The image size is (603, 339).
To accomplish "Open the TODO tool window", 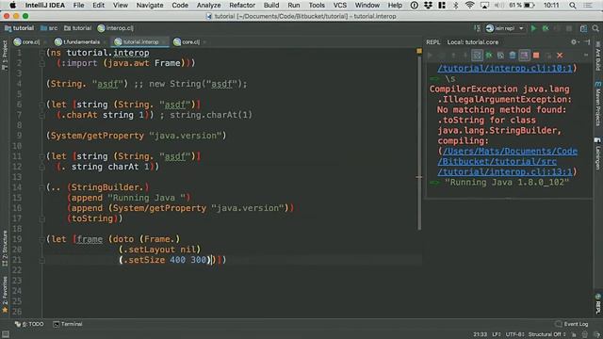I will [x=29, y=324].
